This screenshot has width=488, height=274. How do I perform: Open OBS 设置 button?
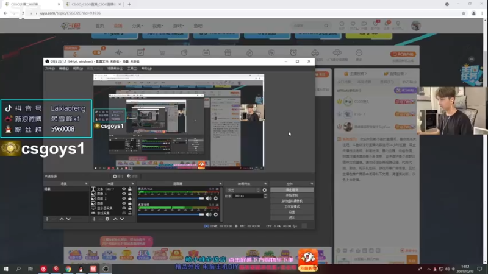coord(292,212)
